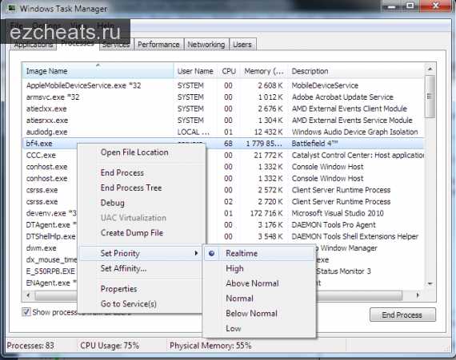Screen dimensions: 456x360
Task: Set priority to Above Normal
Action: click(253, 283)
